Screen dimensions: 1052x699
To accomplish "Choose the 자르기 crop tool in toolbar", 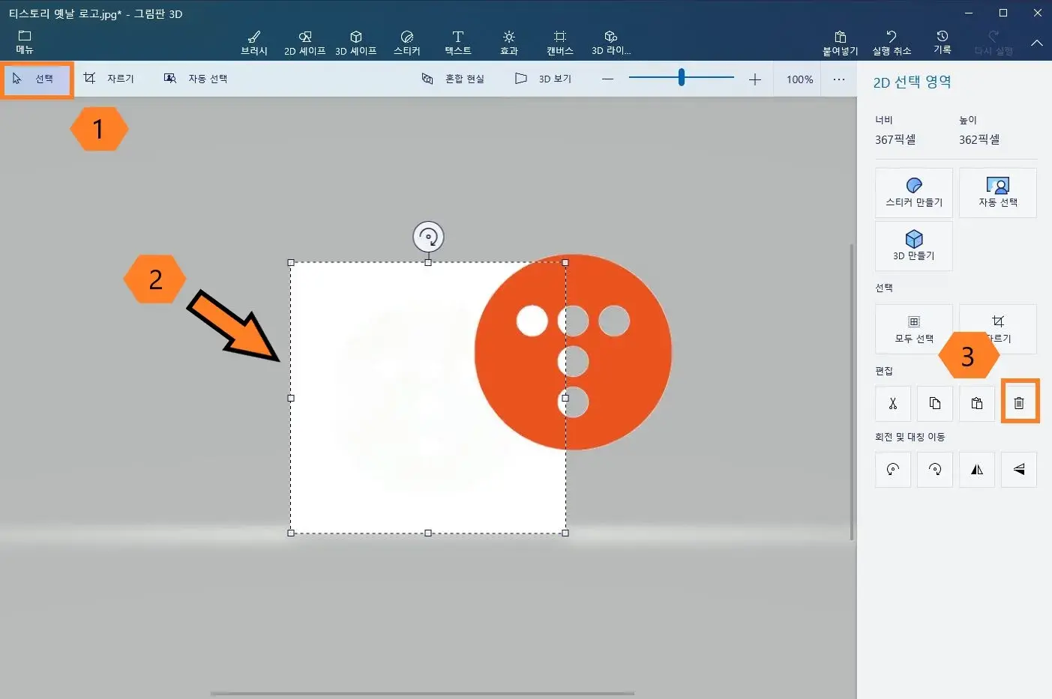I will pos(109,79).
